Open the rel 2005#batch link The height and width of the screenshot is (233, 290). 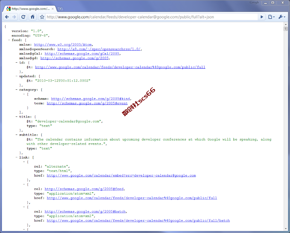pos(85,212)
